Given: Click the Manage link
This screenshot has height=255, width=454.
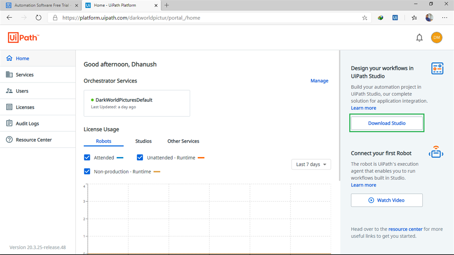Looking at the screenshot, I should click(x=319, y=81).
